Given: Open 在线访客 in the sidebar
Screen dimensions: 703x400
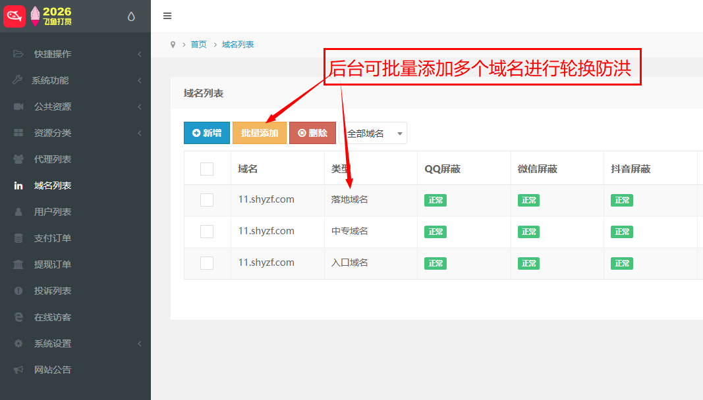Looking at the screenshot, I should 53,317.
